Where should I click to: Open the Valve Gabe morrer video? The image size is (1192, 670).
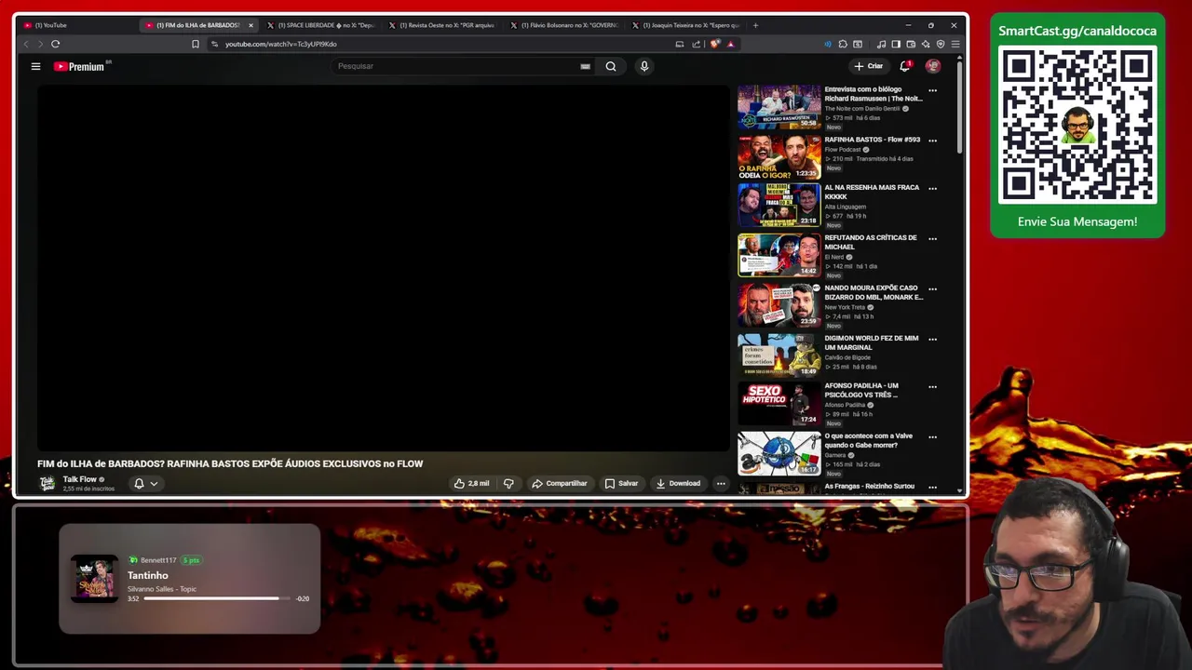[868, 440]
